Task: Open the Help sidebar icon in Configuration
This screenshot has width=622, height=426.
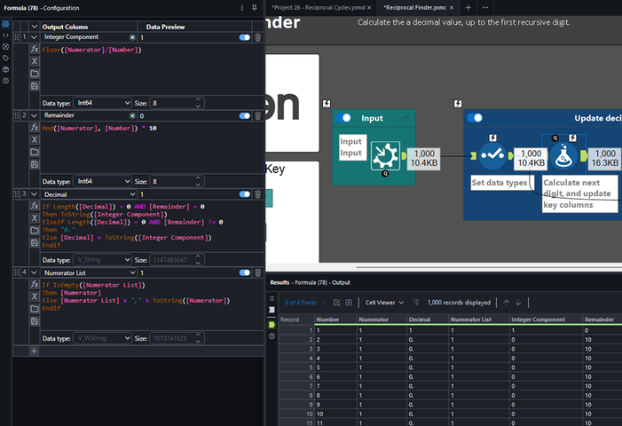Action: pyautogui.click(x=5, y=81)
